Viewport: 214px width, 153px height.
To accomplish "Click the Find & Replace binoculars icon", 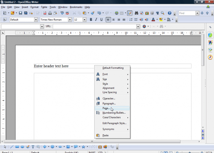I will click(136, 13).
